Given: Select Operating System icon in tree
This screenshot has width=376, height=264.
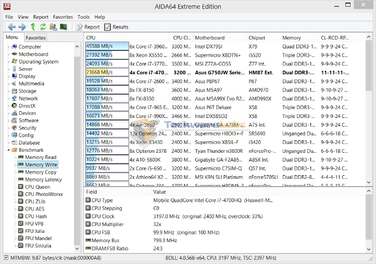Looking at the screenshot, I should (x=15, y=61).
